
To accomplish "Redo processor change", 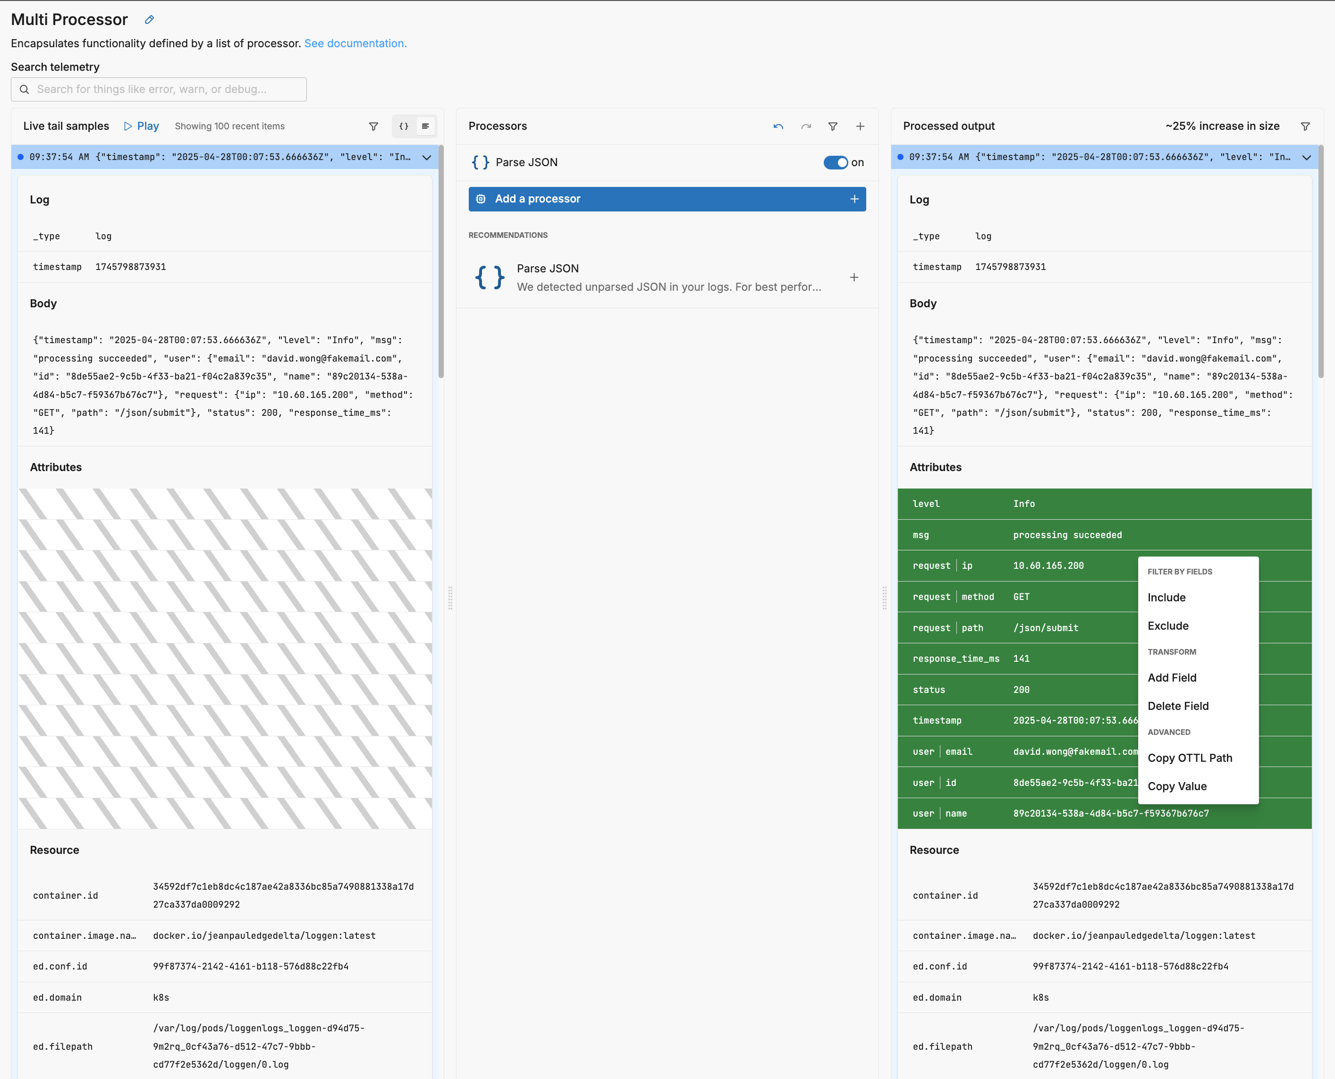I will click(806, 126).
